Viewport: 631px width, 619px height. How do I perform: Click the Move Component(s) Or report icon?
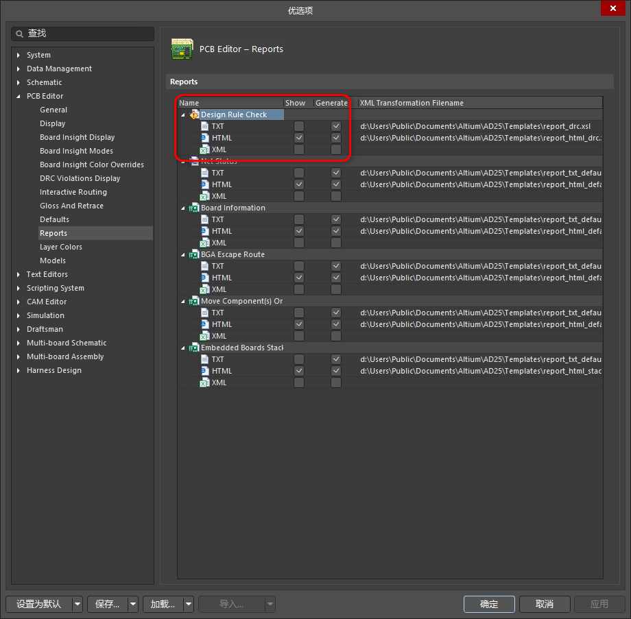coord(194,301)
